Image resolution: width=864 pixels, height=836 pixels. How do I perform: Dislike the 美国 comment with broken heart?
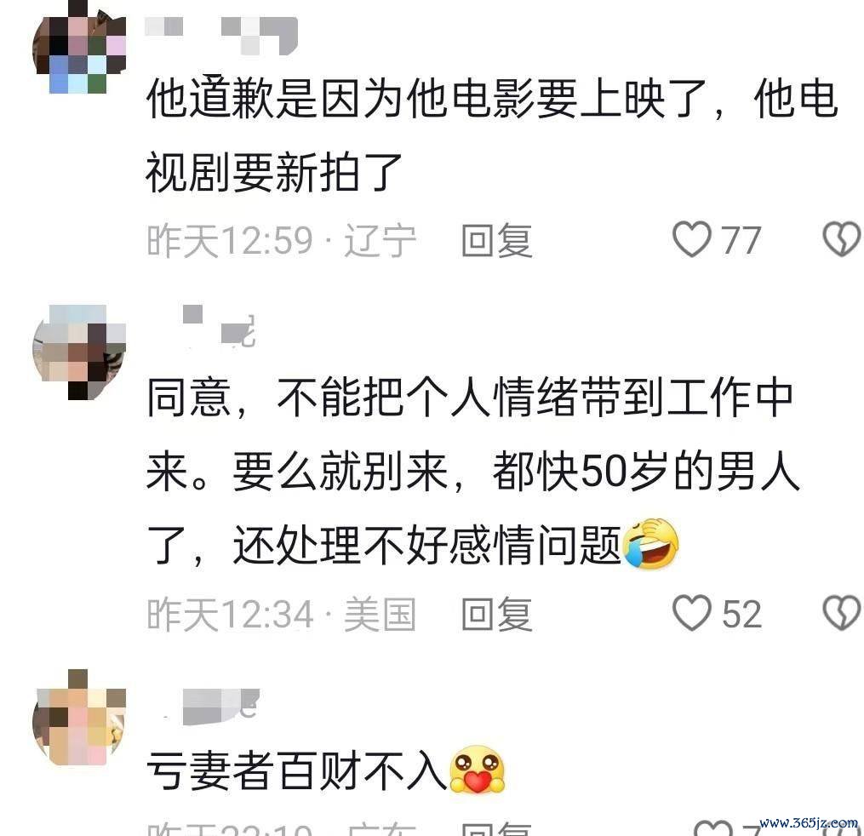pos(841,613)
